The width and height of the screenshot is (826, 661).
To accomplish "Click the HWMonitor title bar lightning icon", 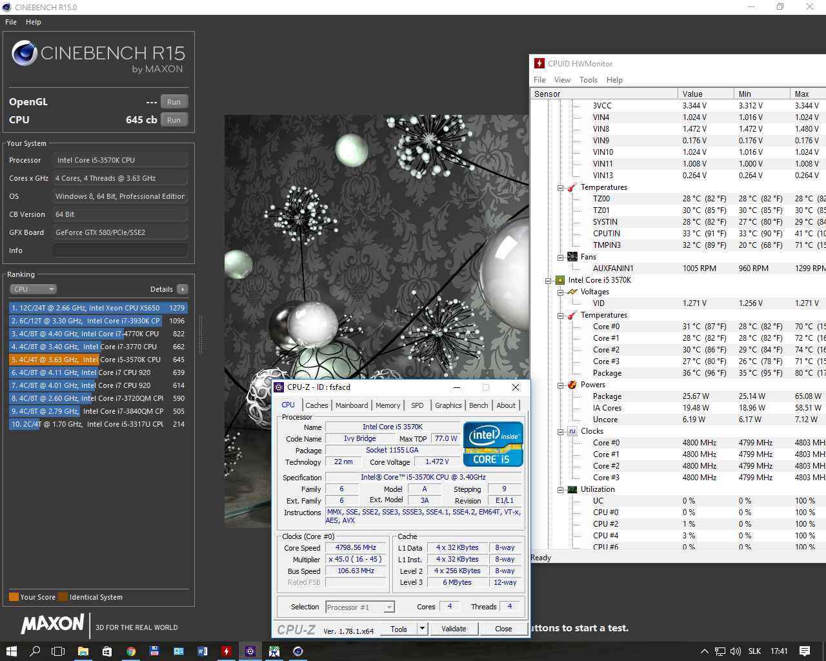I will (539, 63).
